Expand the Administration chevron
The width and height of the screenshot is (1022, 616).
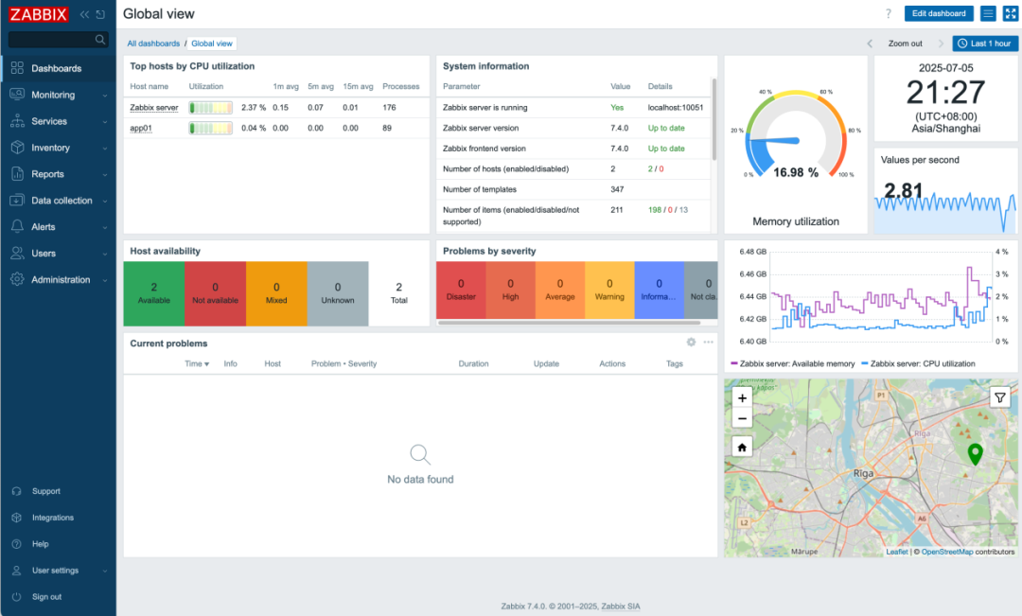point(105,280)
